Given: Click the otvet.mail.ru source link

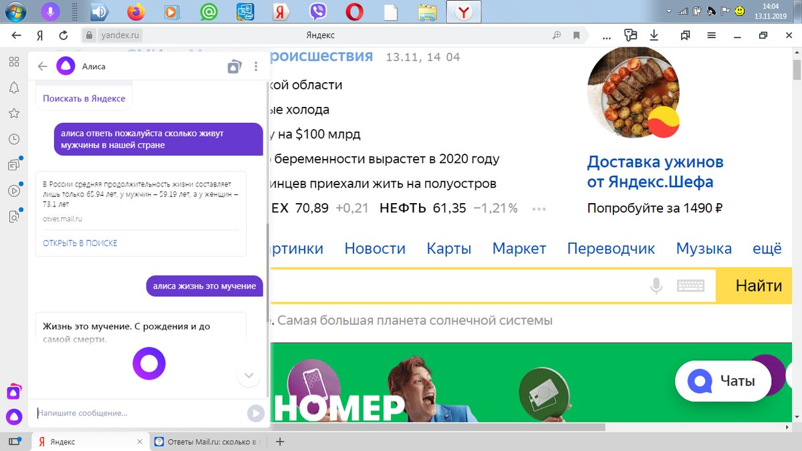Looking at the screenshot, I should [62, 218].
